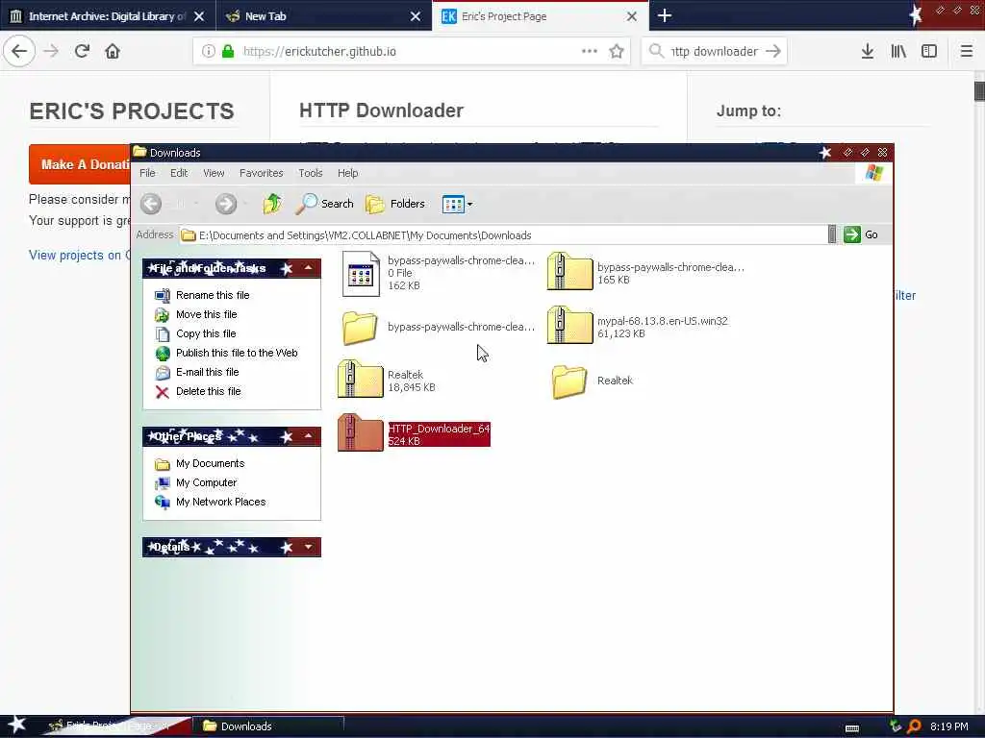Click Firefox forward arrow button
The image size is (985, 738).
(51, 51)
